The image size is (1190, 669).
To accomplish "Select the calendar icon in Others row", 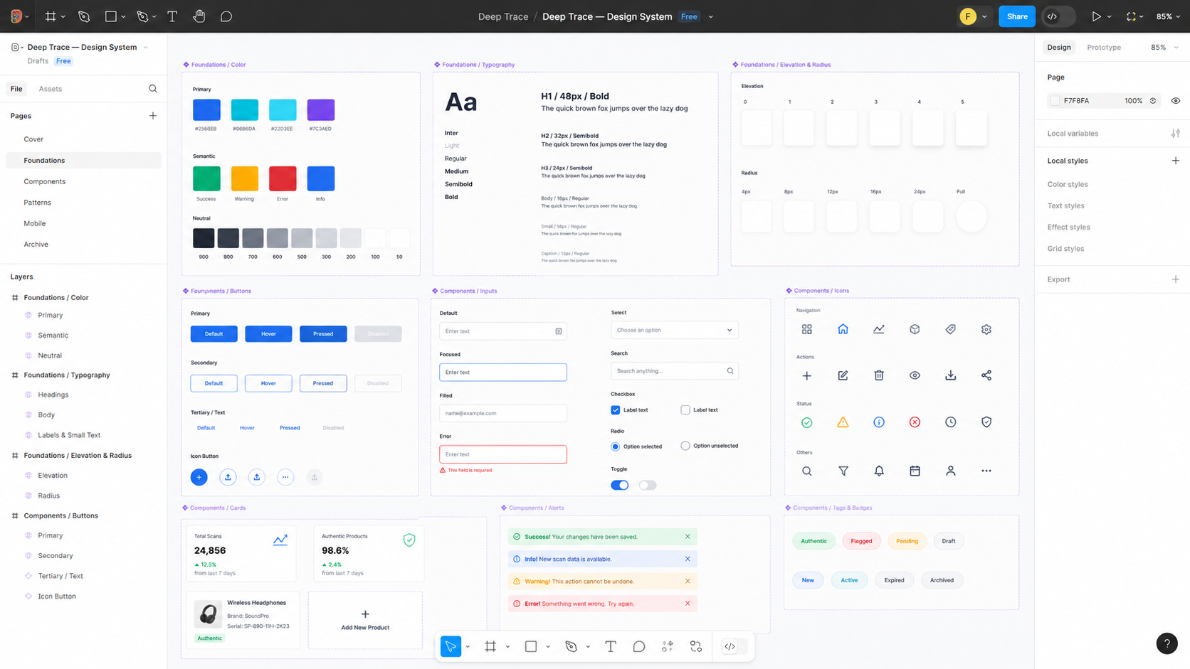I will (x=915, y=471).
